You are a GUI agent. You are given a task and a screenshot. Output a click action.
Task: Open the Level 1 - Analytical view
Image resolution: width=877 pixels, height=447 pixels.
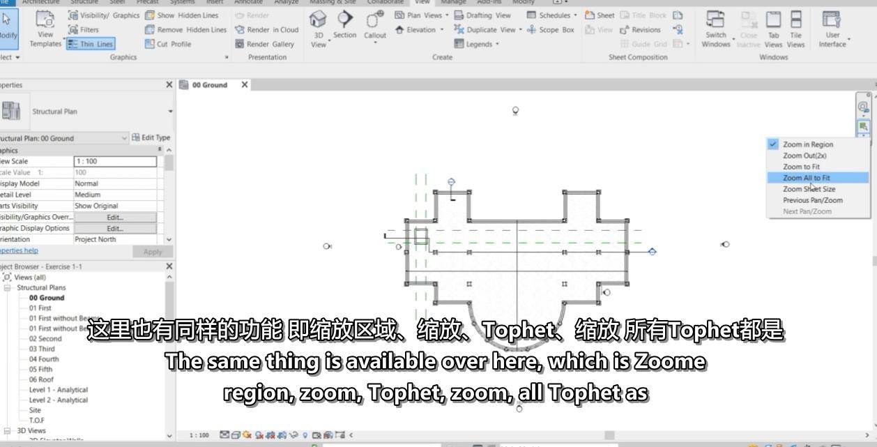[x=58, y=391]
